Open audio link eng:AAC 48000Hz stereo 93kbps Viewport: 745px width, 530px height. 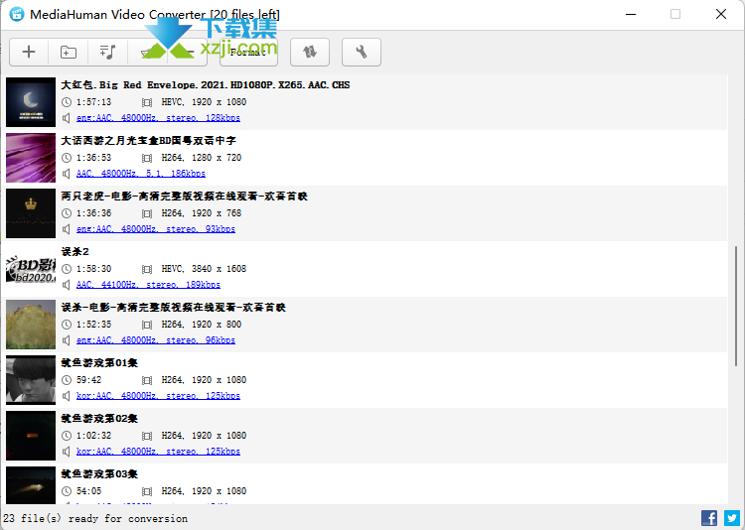[156, 229]
